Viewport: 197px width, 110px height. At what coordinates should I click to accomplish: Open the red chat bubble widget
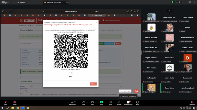136,91
